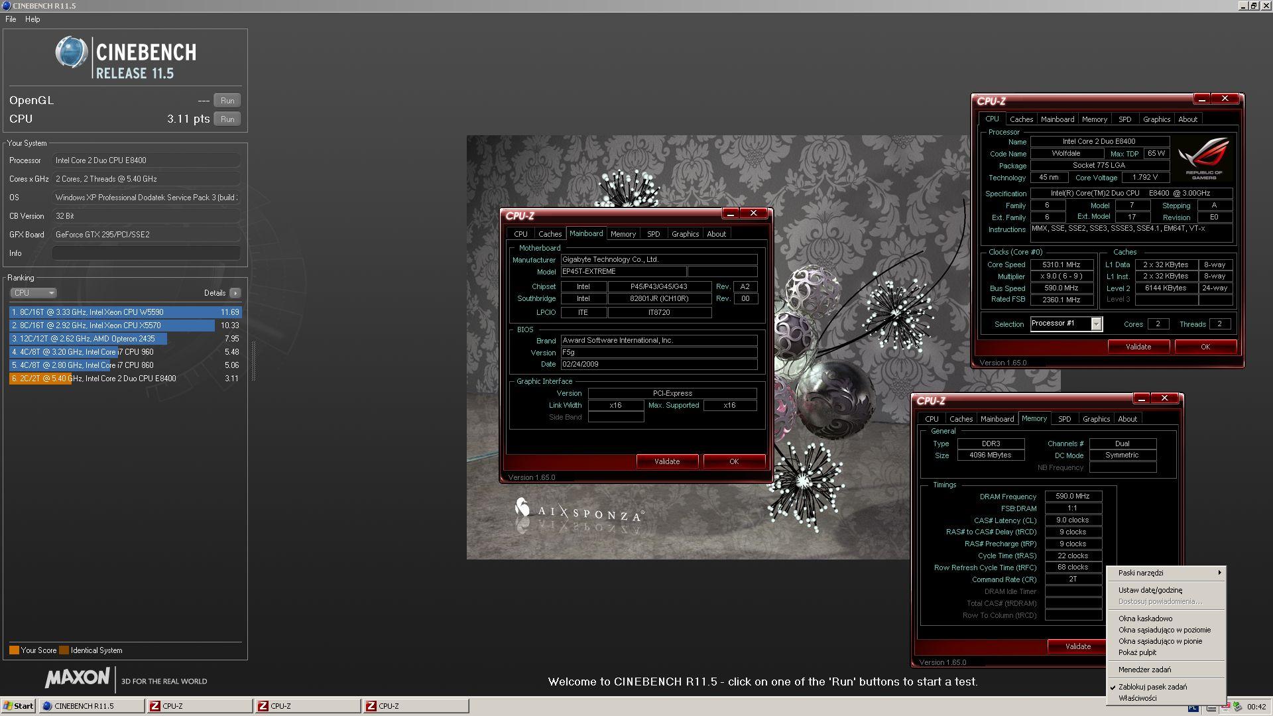Image resolution: width=1273 pixels, height=716 pixels.
Task: Click OK in Mainboard CPU-Z window
Action: pyautogui.click(x=734, y=461)
